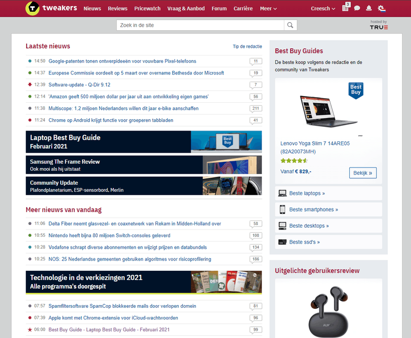Open the 99 comments bubble for Best Buy Guide

tap(256, 330)
